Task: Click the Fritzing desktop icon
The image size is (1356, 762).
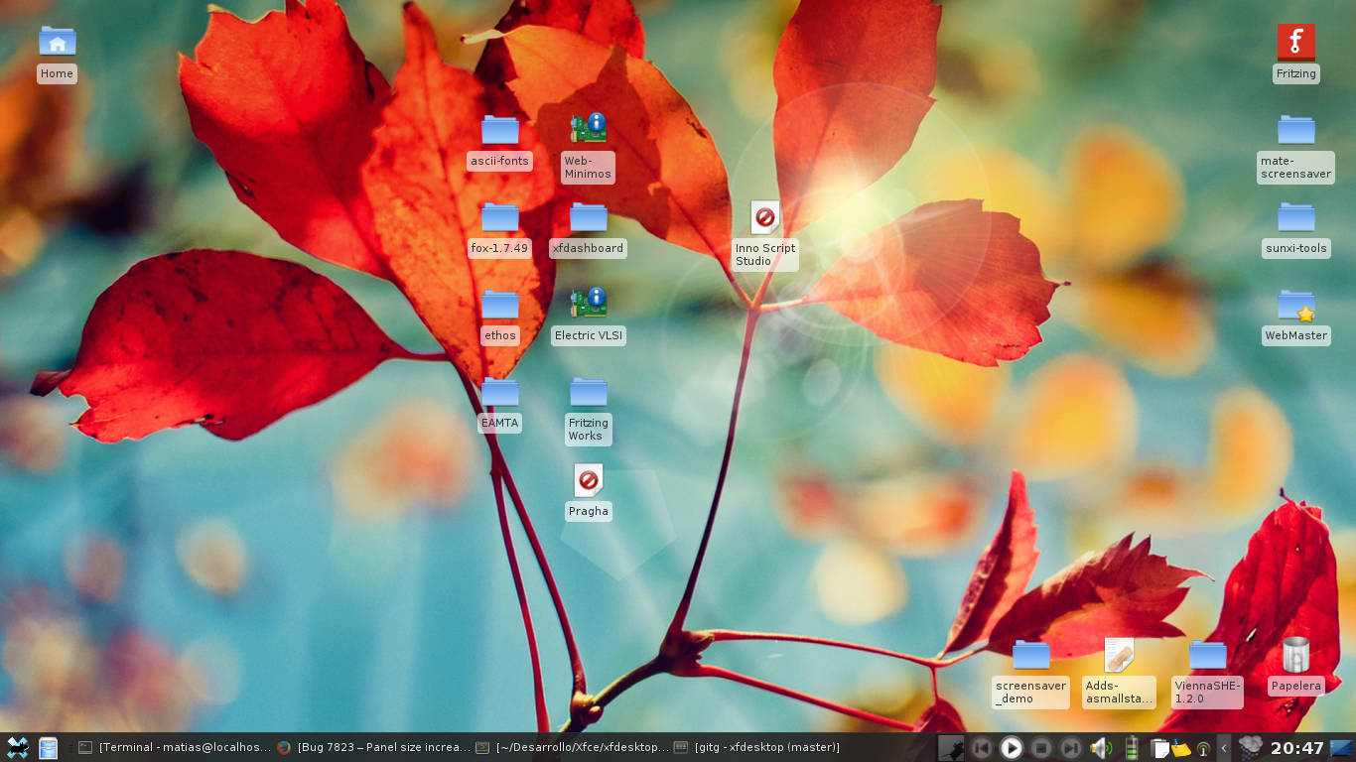Action: click(1295, 43)
